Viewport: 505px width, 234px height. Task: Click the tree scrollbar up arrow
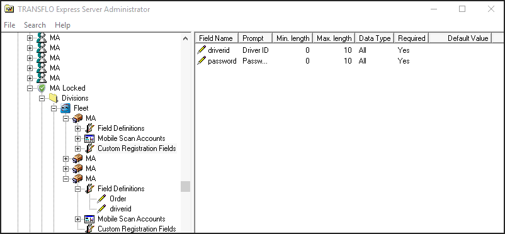[185, 38]
